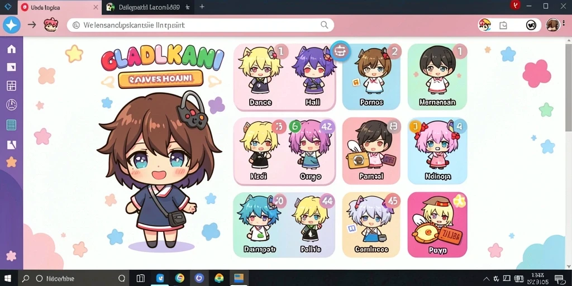This screenshot has height=286, width=572.
Task: Open the clock icon in left sidebar
Action: (x=12, y=105)
